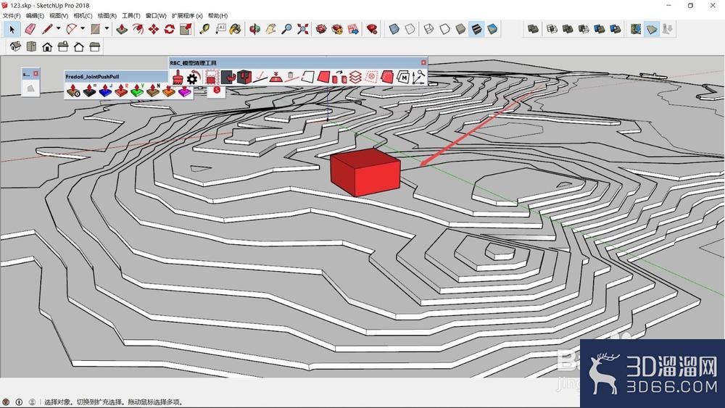Viewport: 725px width, 408px height.
Task: Click the Add Location icon
Action: point(637,29)
